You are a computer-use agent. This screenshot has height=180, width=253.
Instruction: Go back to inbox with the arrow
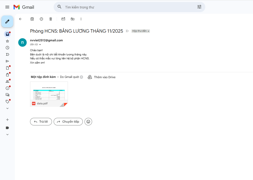point(20,19)
